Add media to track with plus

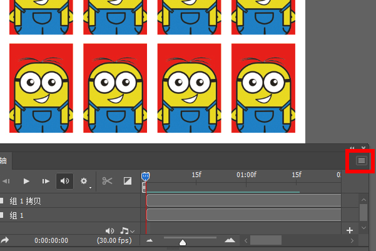point(350,230)
